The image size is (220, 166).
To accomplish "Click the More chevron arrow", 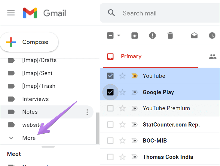I will tap(11, 138).
